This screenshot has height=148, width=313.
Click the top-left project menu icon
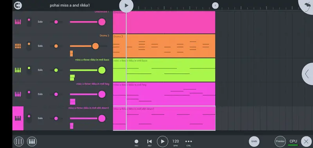[x=18, y=5]
